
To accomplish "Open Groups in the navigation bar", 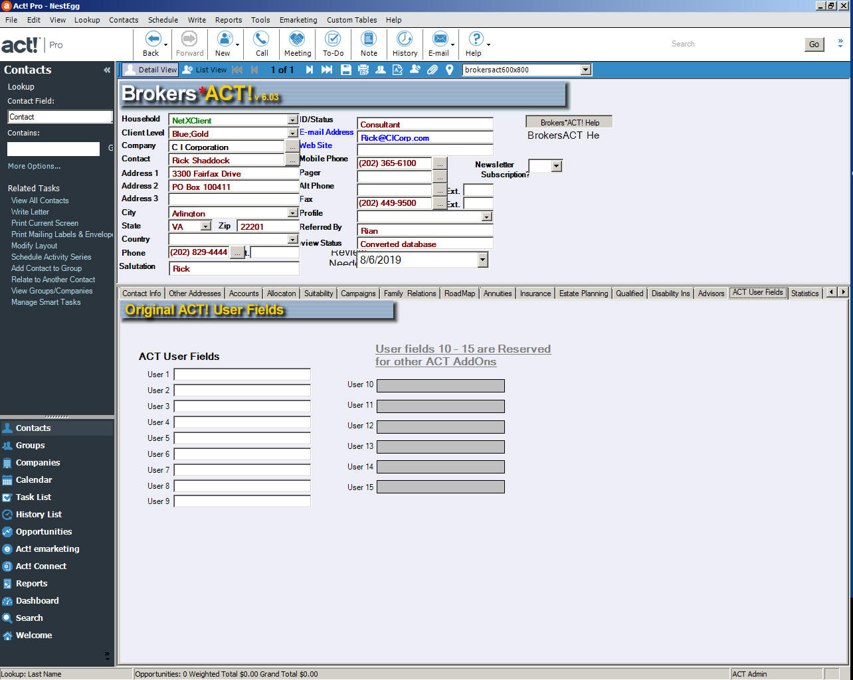I will pos(30,446).
